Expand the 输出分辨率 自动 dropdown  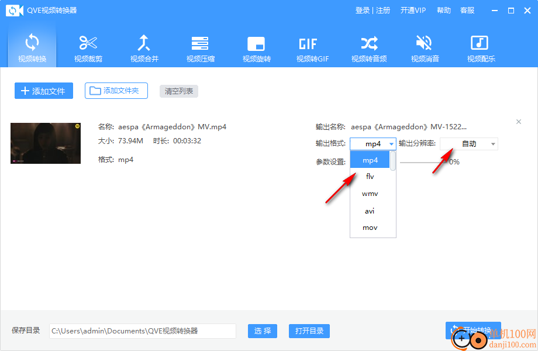tap(469, 144)
